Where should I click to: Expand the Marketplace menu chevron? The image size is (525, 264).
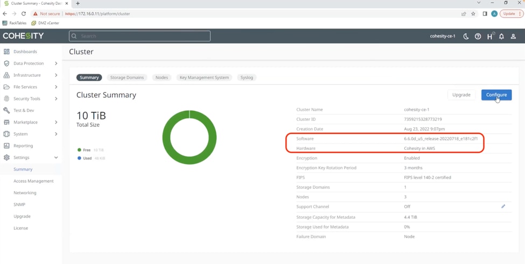pos(56,122)
